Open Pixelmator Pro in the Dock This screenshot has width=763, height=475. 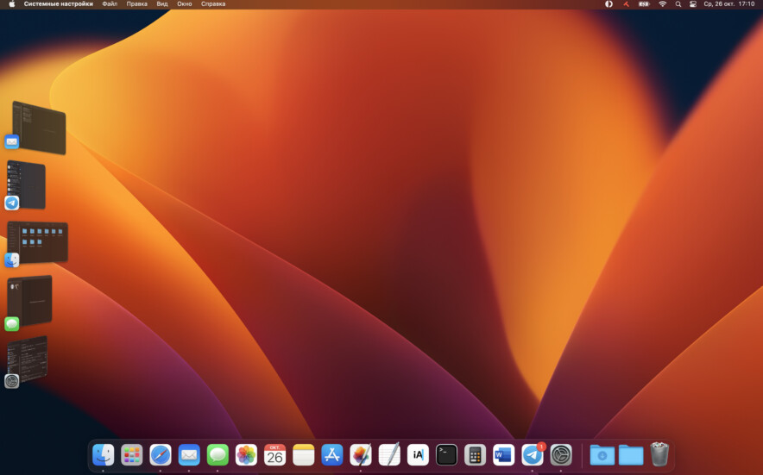pos(361,455)
